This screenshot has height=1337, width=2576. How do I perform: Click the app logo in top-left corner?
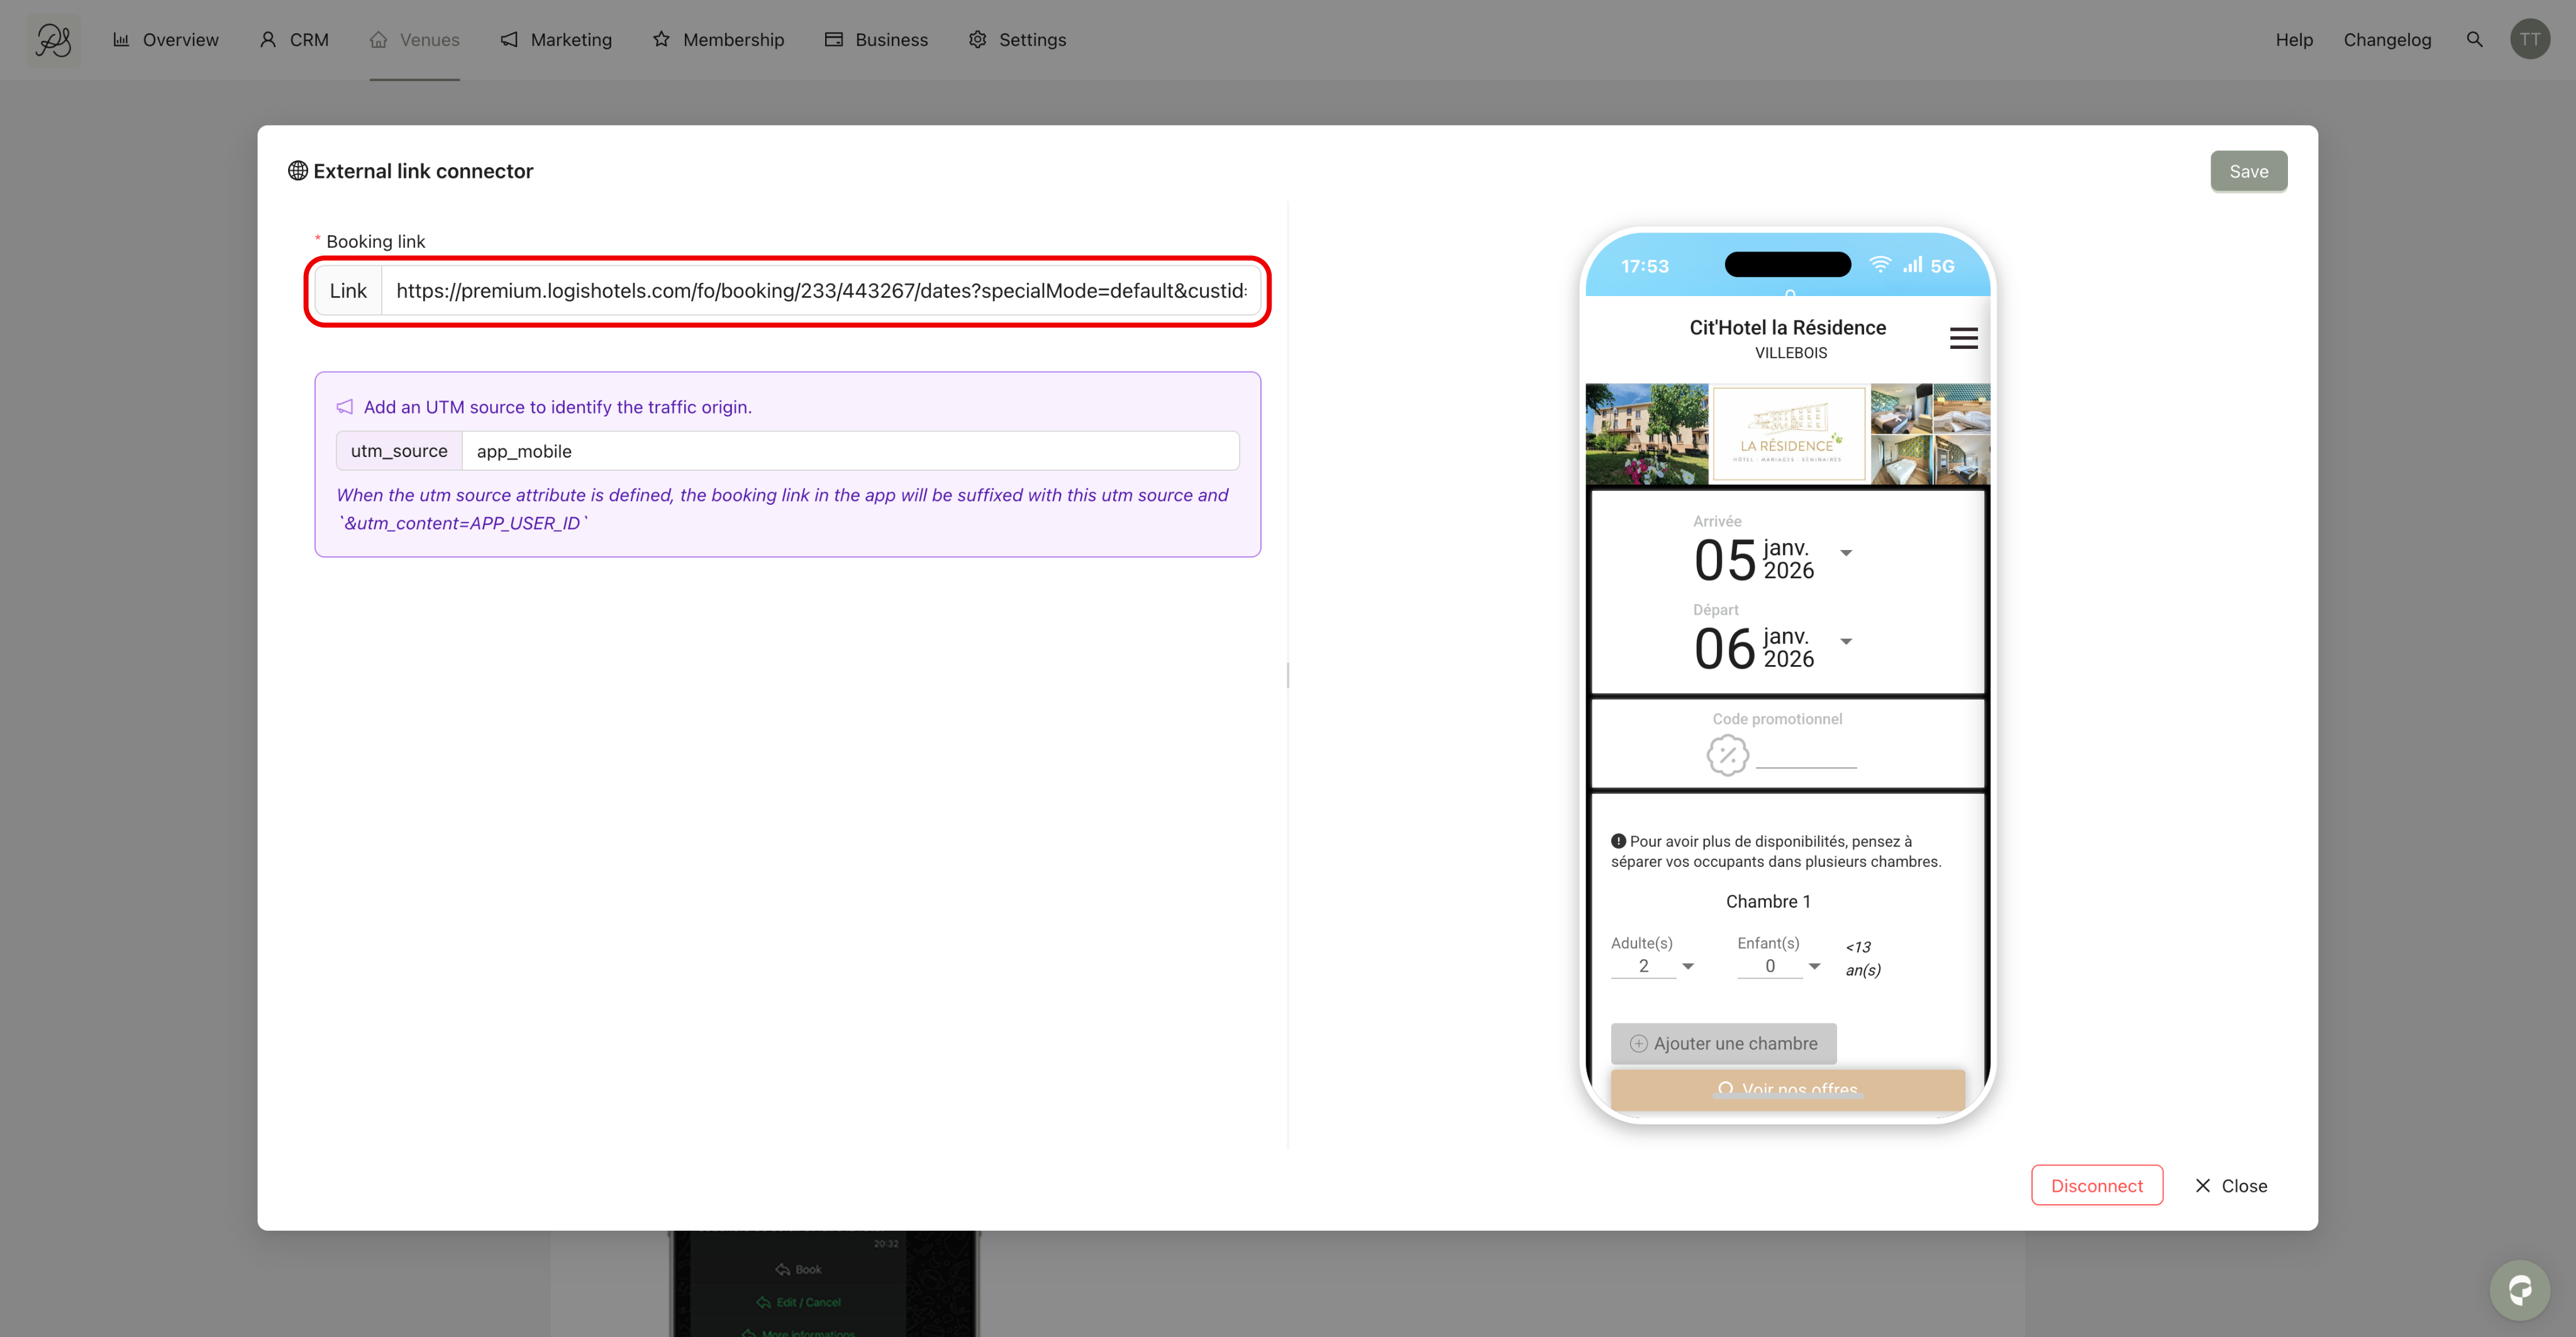(53, 40)
